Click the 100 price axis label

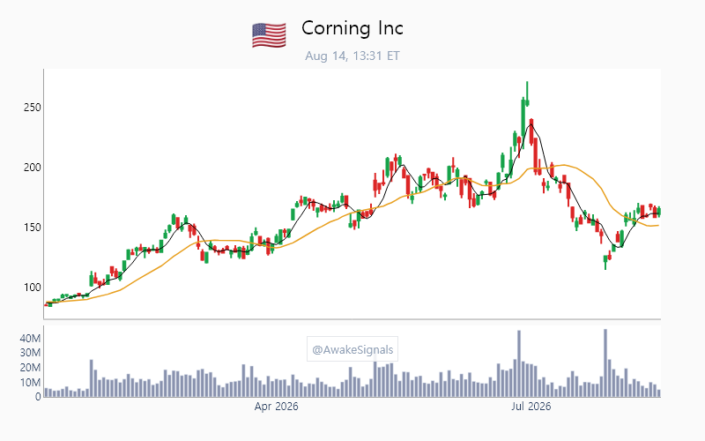tap(32, 288)
